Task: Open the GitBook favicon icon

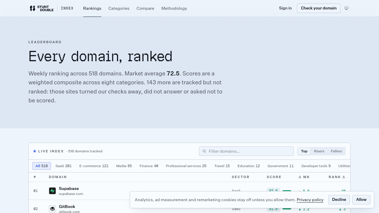Action: point(52,209)
